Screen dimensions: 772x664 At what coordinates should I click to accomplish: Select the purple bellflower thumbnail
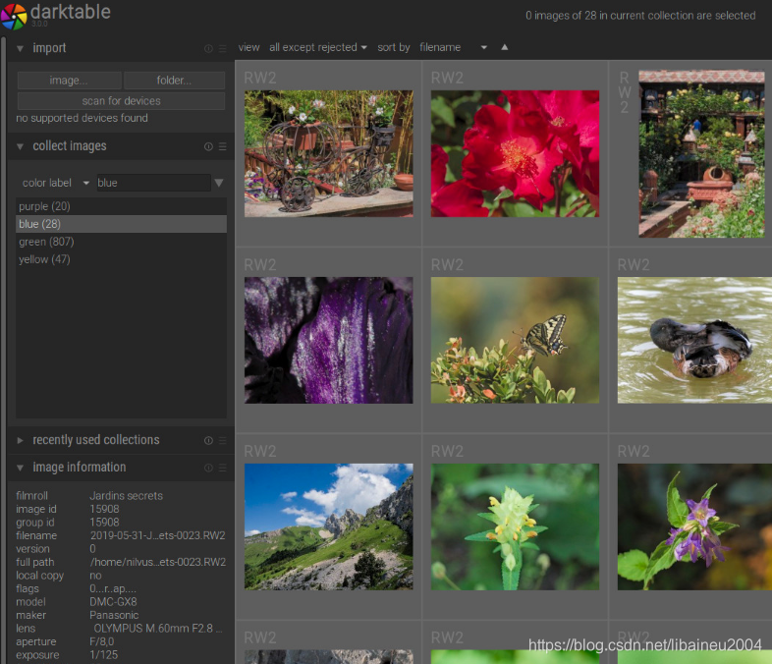click(694, 526)
